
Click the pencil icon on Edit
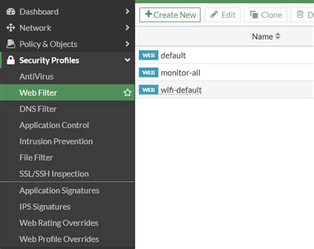(x=214, y=15)
